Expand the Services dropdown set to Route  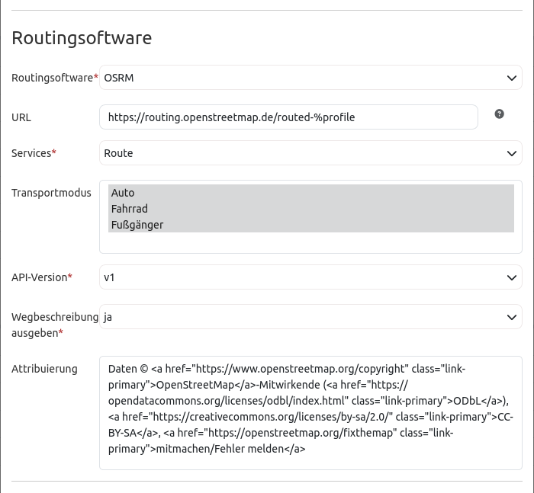[310, 153]
